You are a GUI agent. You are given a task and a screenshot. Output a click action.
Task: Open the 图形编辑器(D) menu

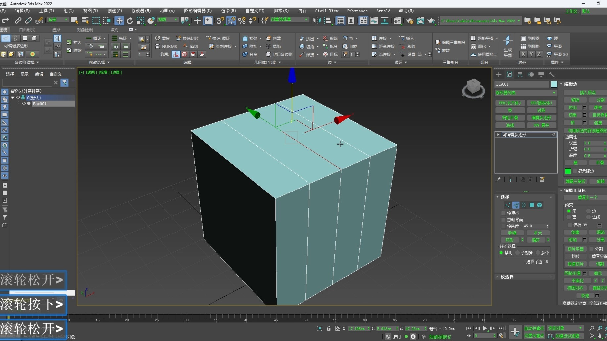click(198, 11)
